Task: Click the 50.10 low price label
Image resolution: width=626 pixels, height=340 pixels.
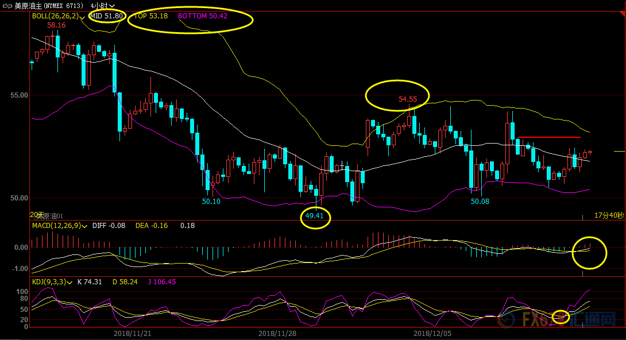Action: click(x=211, y=202)
